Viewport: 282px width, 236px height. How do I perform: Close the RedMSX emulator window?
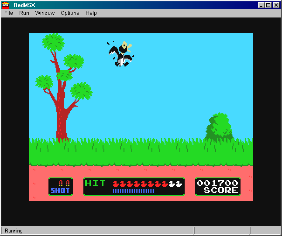[x=276, y=5]
